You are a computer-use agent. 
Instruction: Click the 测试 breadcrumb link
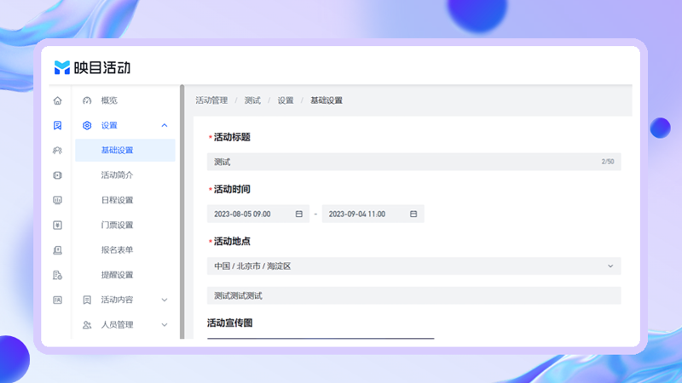click(x=252, y=100)
